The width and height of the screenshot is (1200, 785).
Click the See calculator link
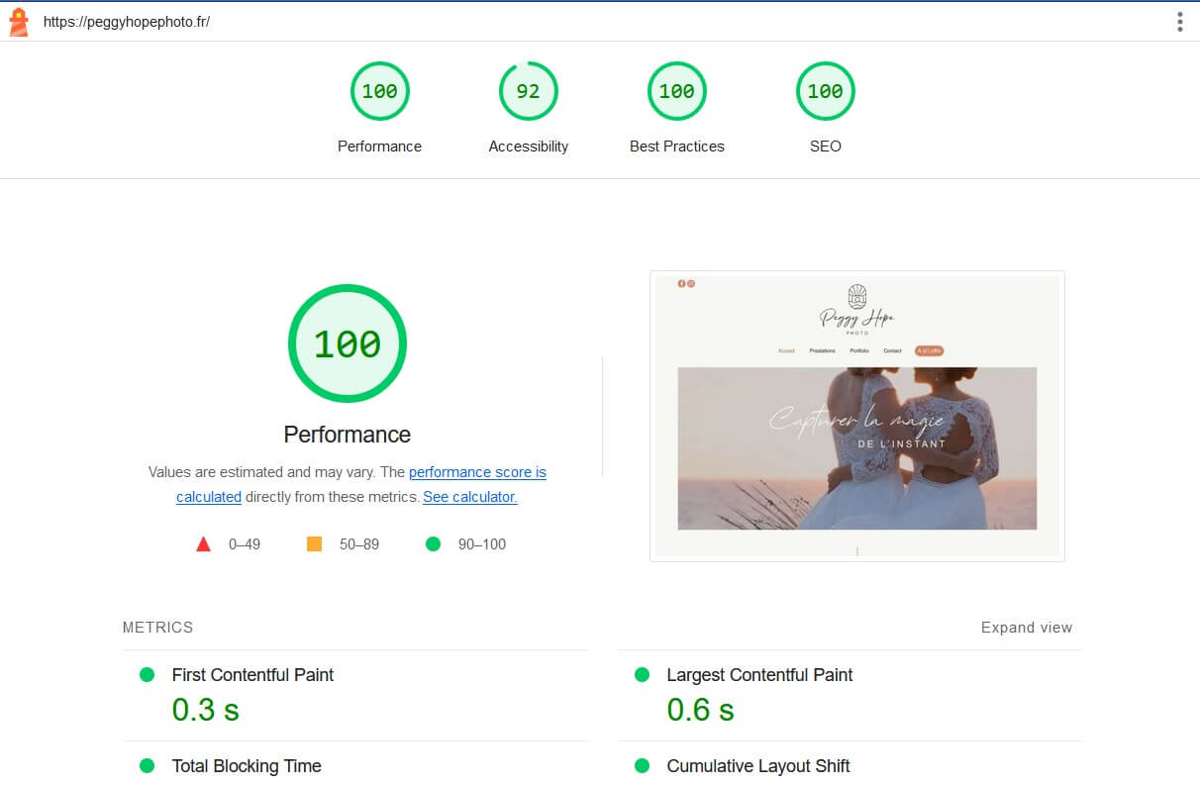coord(469,497)
